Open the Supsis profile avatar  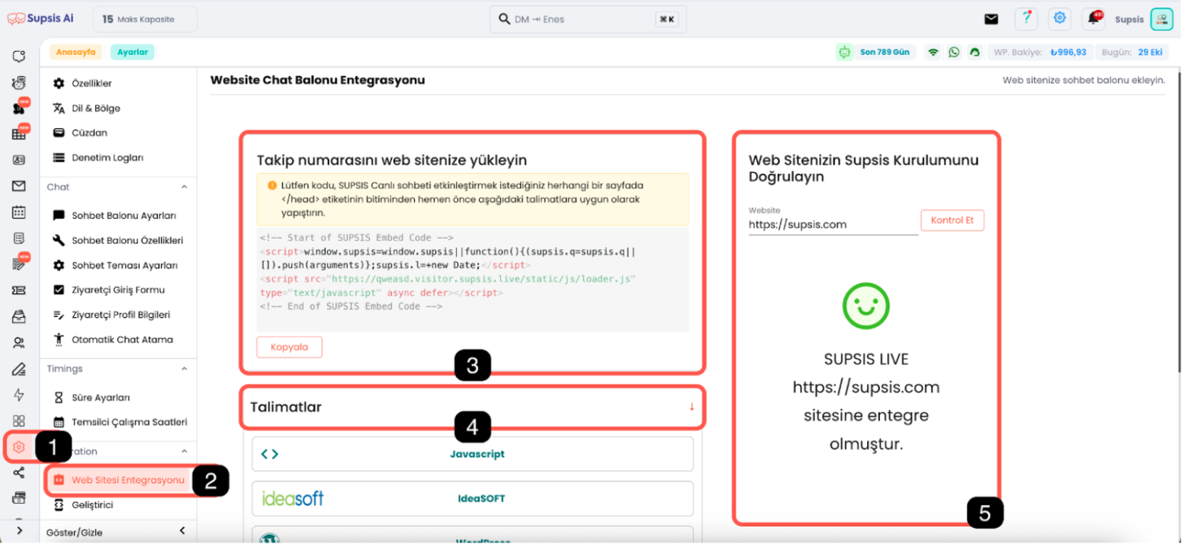(1161, 19)
